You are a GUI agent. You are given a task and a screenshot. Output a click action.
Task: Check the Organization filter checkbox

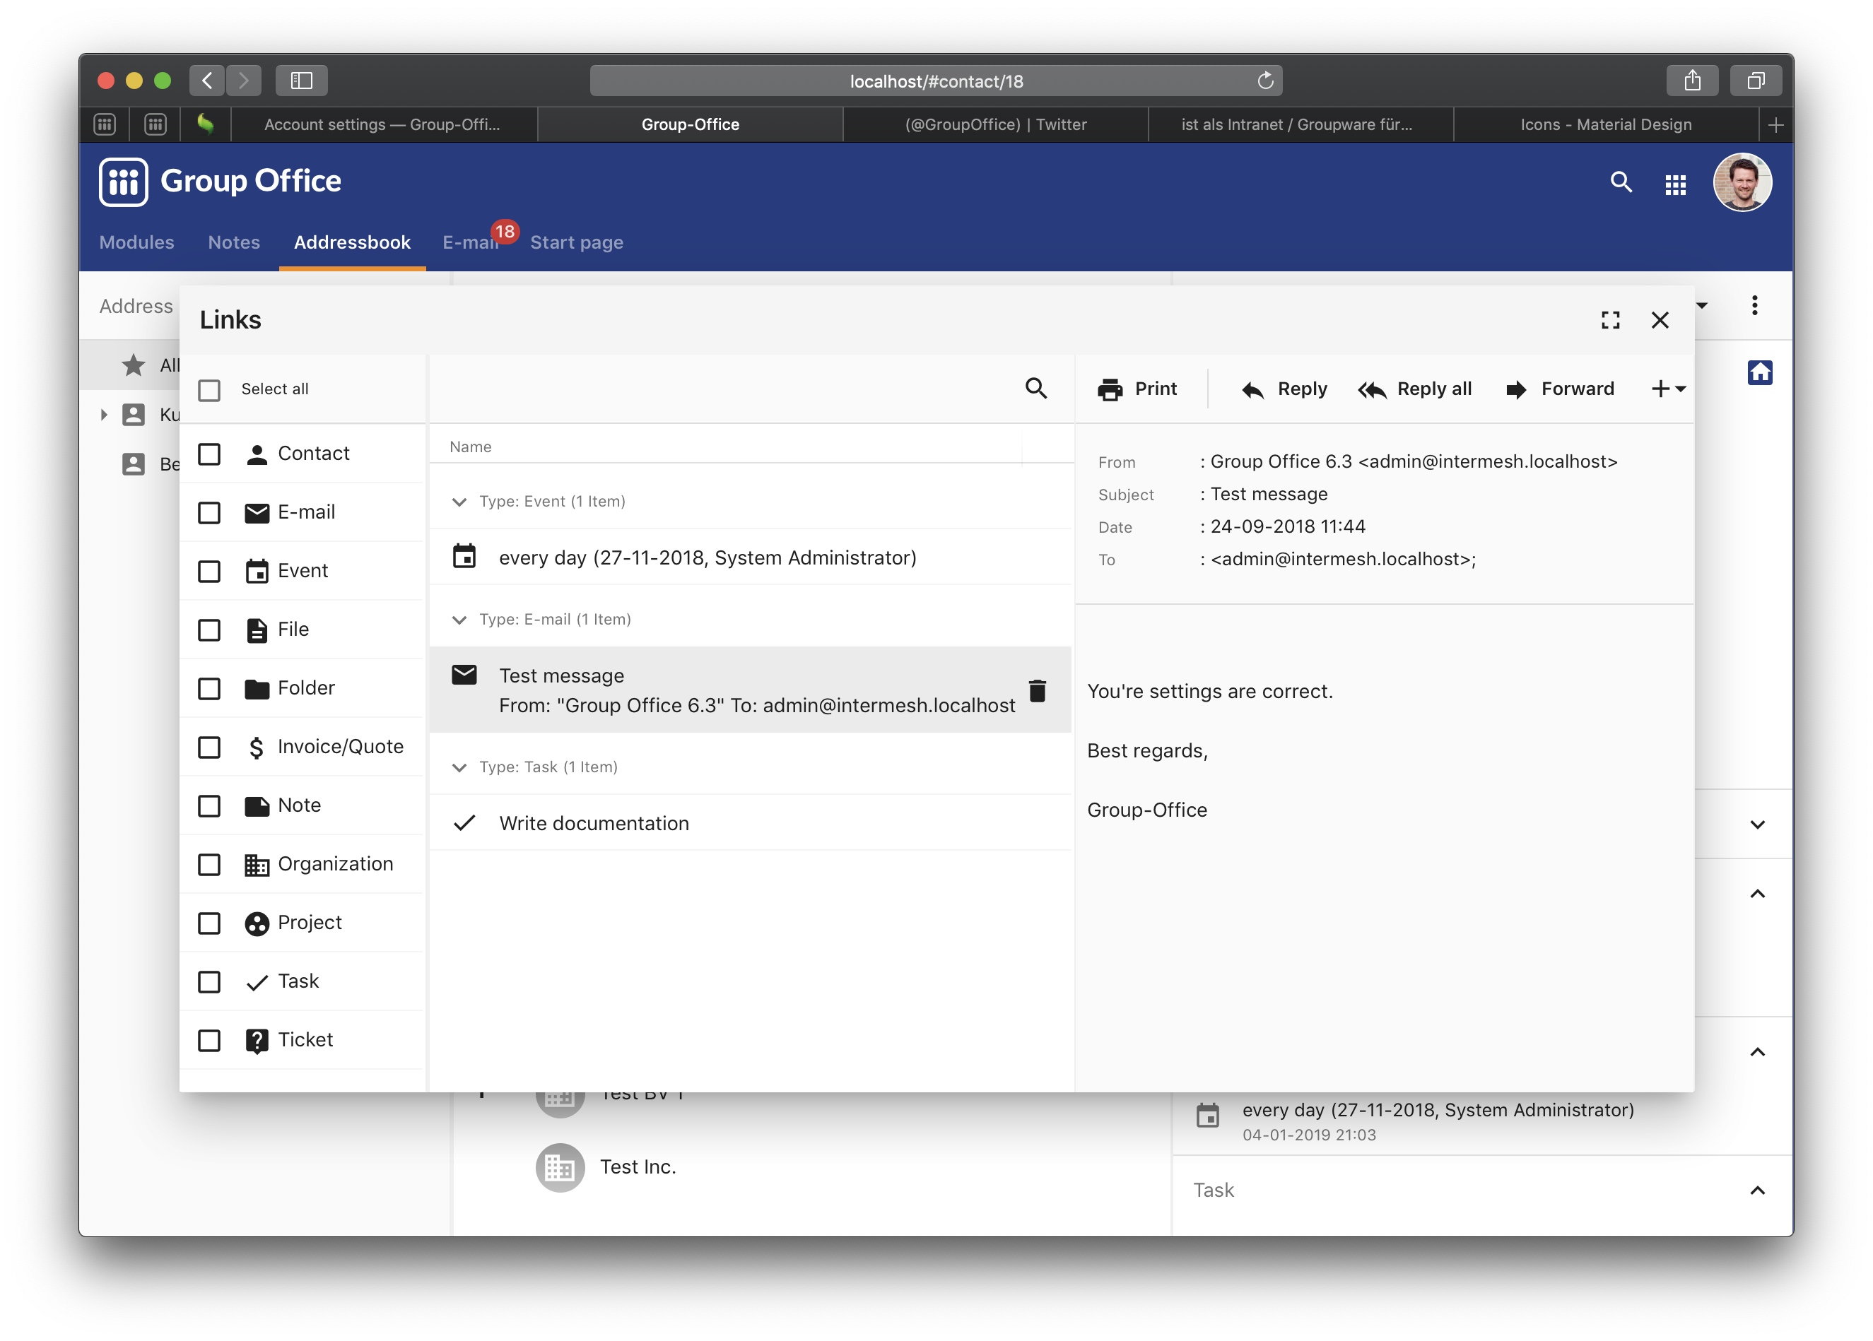pyautogui.click(x=210, y=865)
